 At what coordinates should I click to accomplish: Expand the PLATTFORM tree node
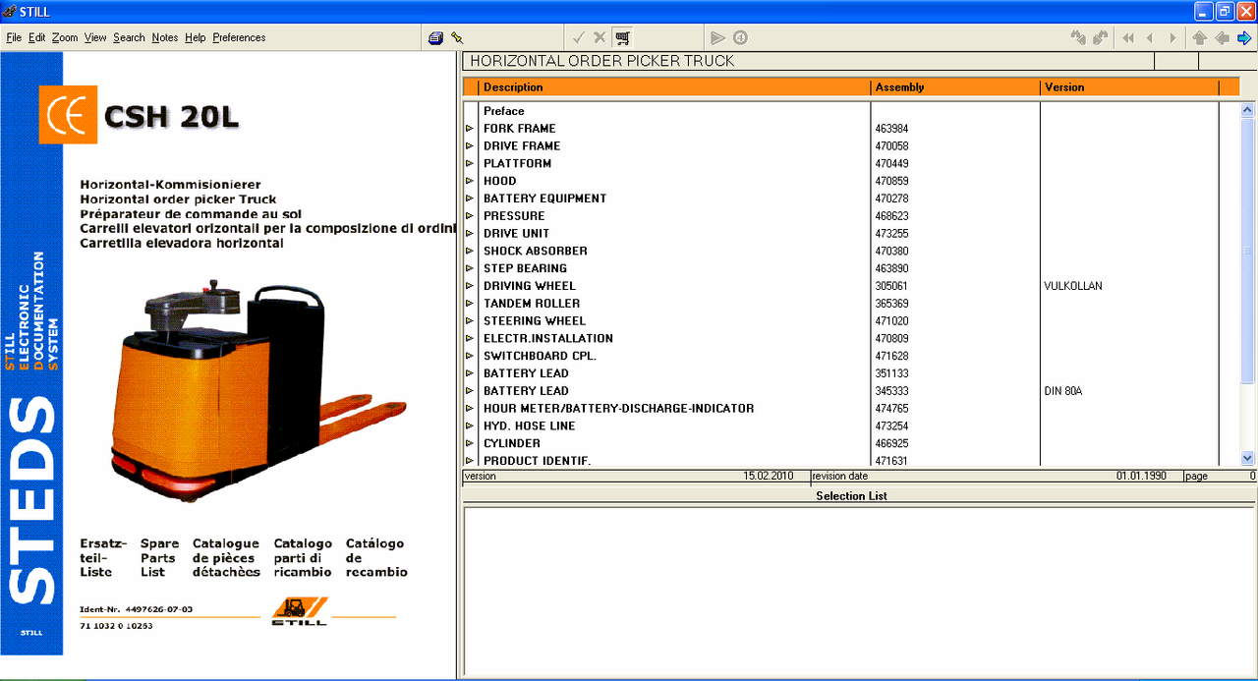pos(470,164)
